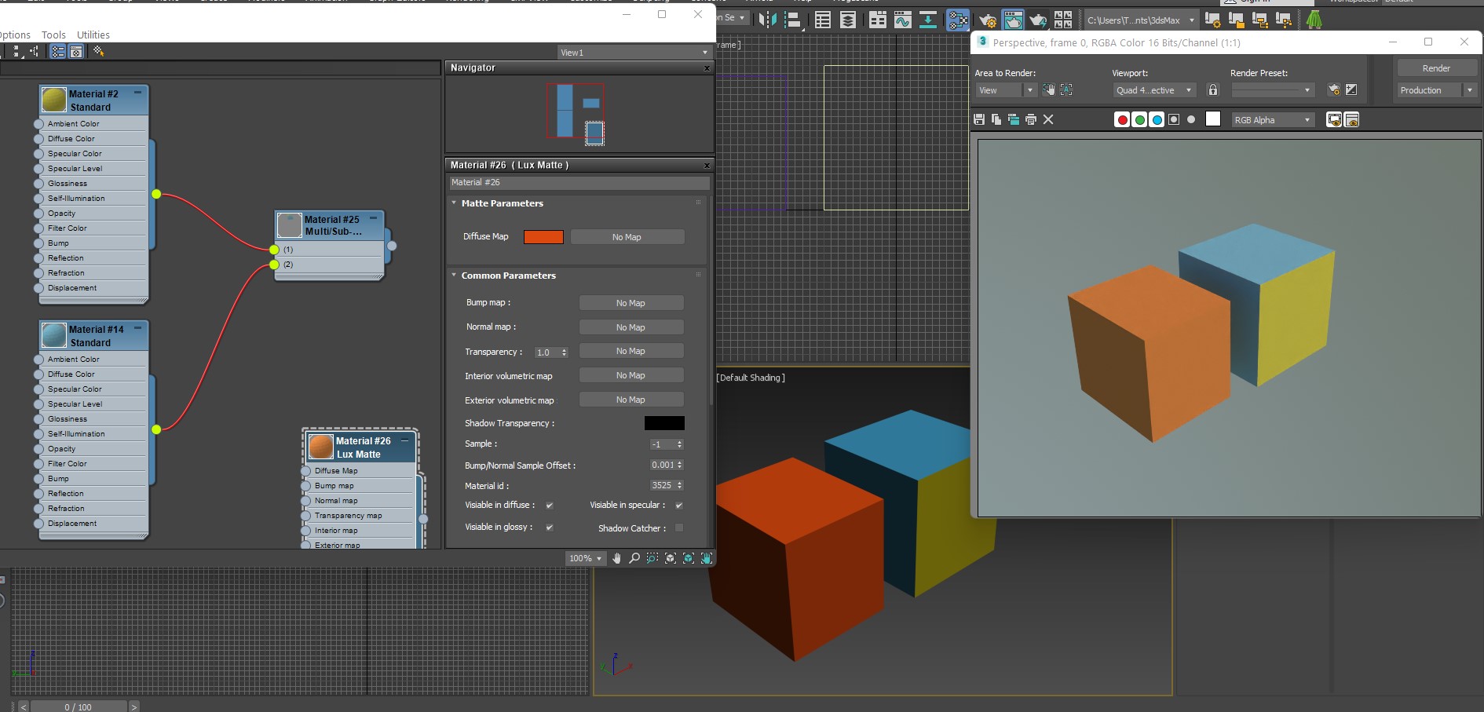1484x712 pixels.
Task: Print the rendered image
Action: [1031, 119]
